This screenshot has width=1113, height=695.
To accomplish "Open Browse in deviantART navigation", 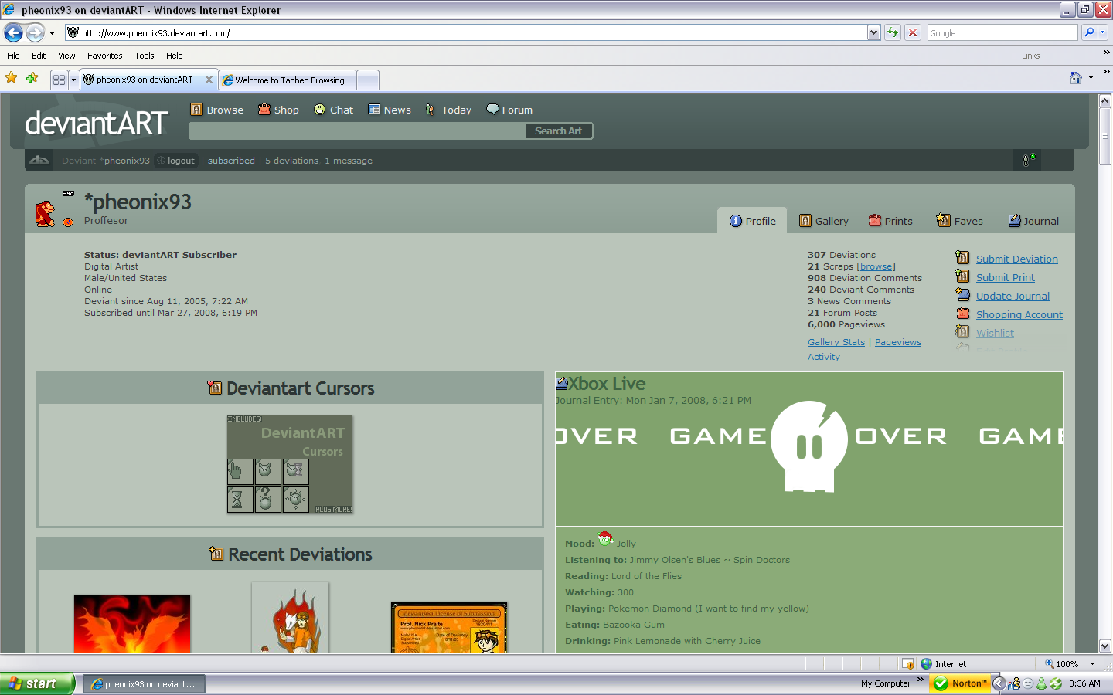I will pyautogui.click(x=217, y=110).
